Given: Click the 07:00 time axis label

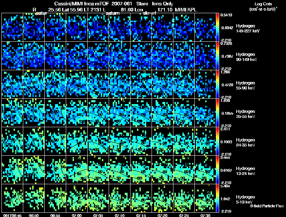Looking at the screenshot, I should pos(77,215).
